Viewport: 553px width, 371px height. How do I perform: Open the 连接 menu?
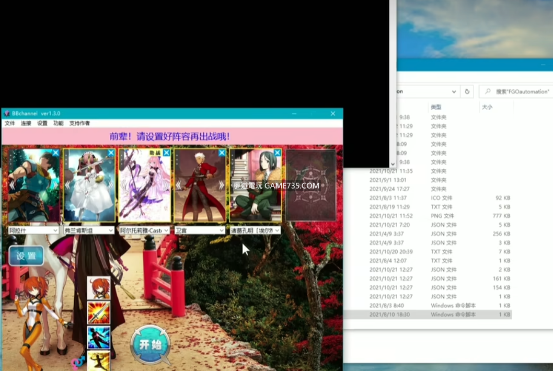26,123
